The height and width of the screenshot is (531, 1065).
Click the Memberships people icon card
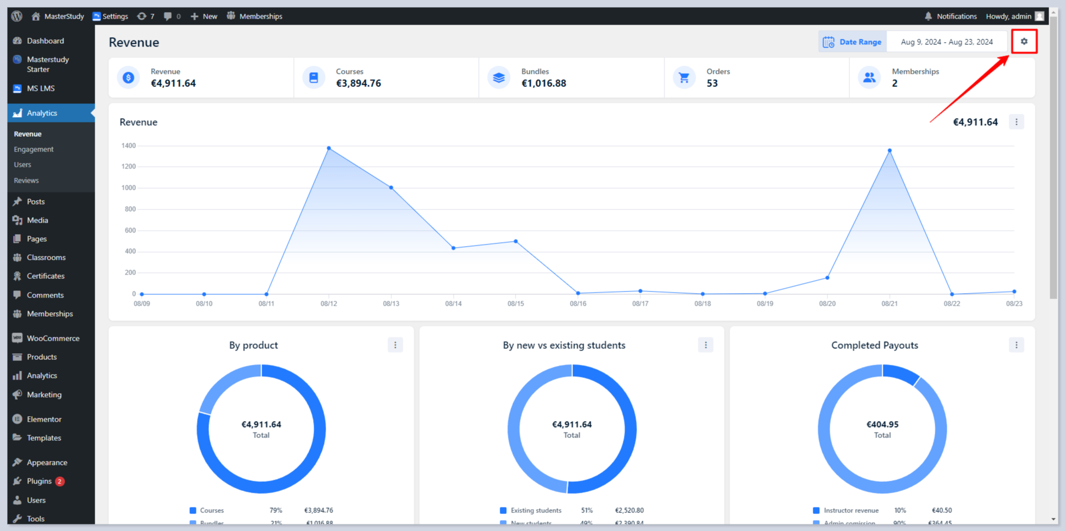click(869, 78)
